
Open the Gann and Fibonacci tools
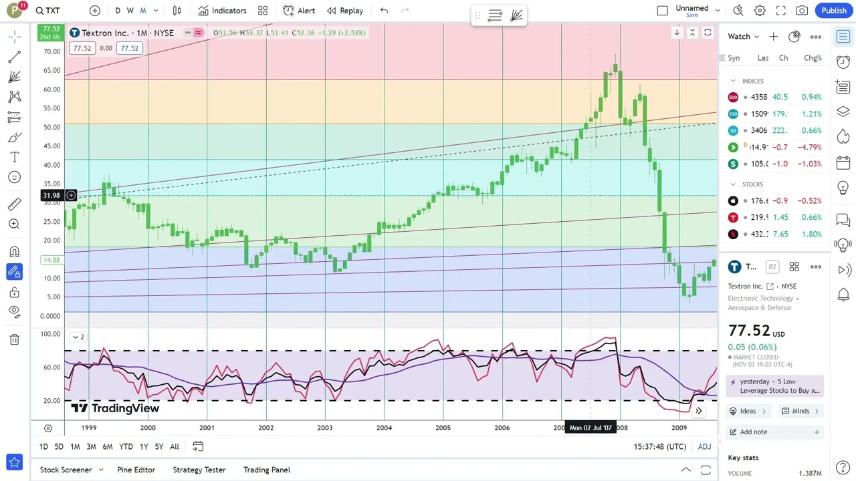point(15,77)
